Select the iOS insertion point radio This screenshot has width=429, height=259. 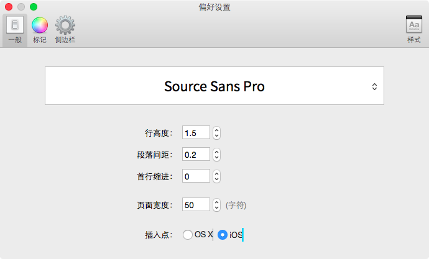pyautogui.click(x=223, y=235)
